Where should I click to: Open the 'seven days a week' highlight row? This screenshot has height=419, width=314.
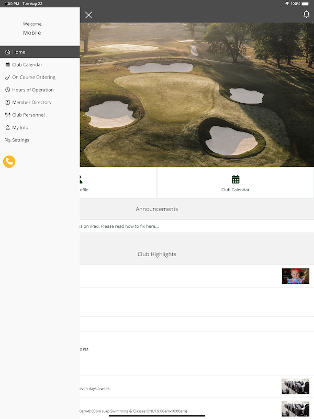[x=197, y=387]
